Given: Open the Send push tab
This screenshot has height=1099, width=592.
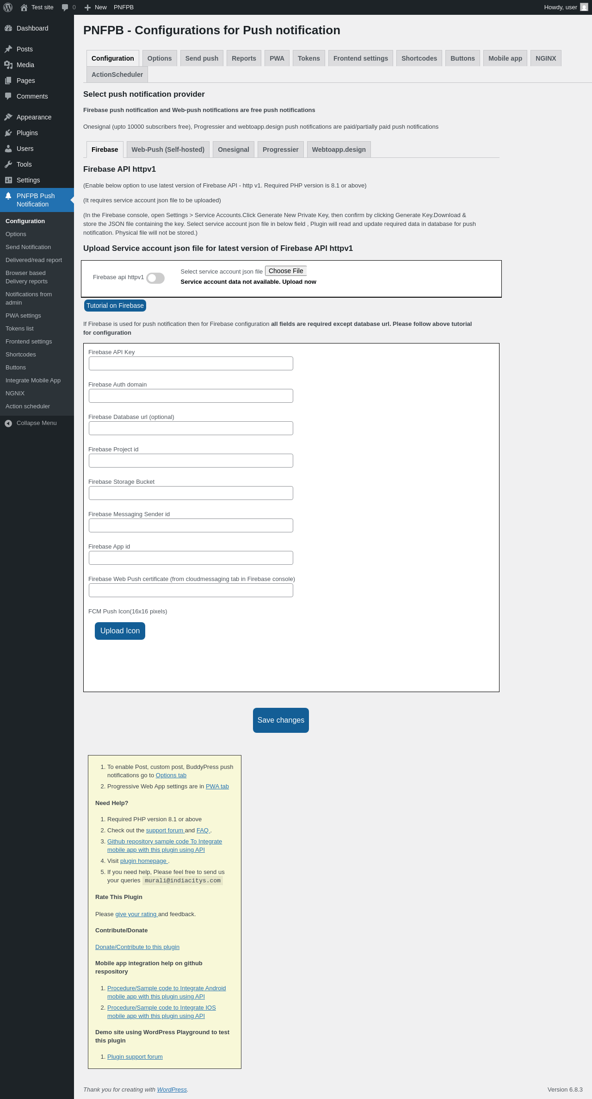Looking at the screenshot, I should pyautogui.click(x=202, y=58).
